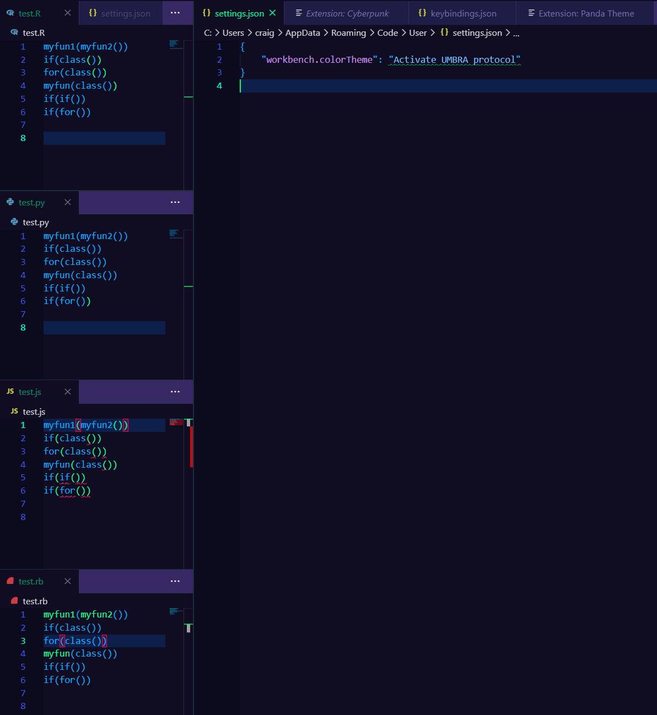Click myfun1(myfun2()) in test.R editor
This screenshot has width=657, height=715.
[x=85, y=47]
